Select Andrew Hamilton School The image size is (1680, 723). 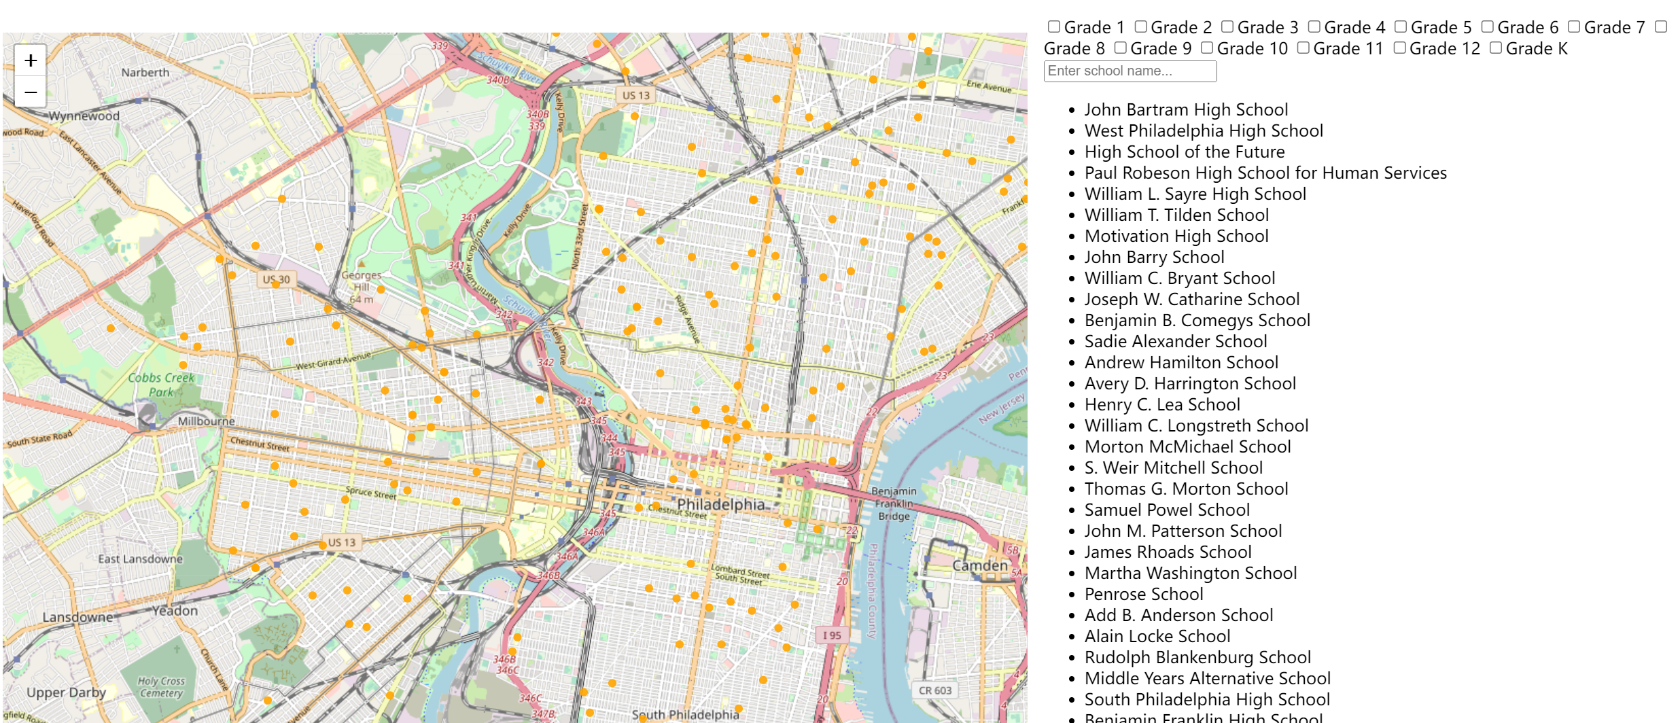tap(1181, 362)
